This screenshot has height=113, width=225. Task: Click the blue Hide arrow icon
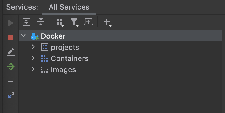11,96
